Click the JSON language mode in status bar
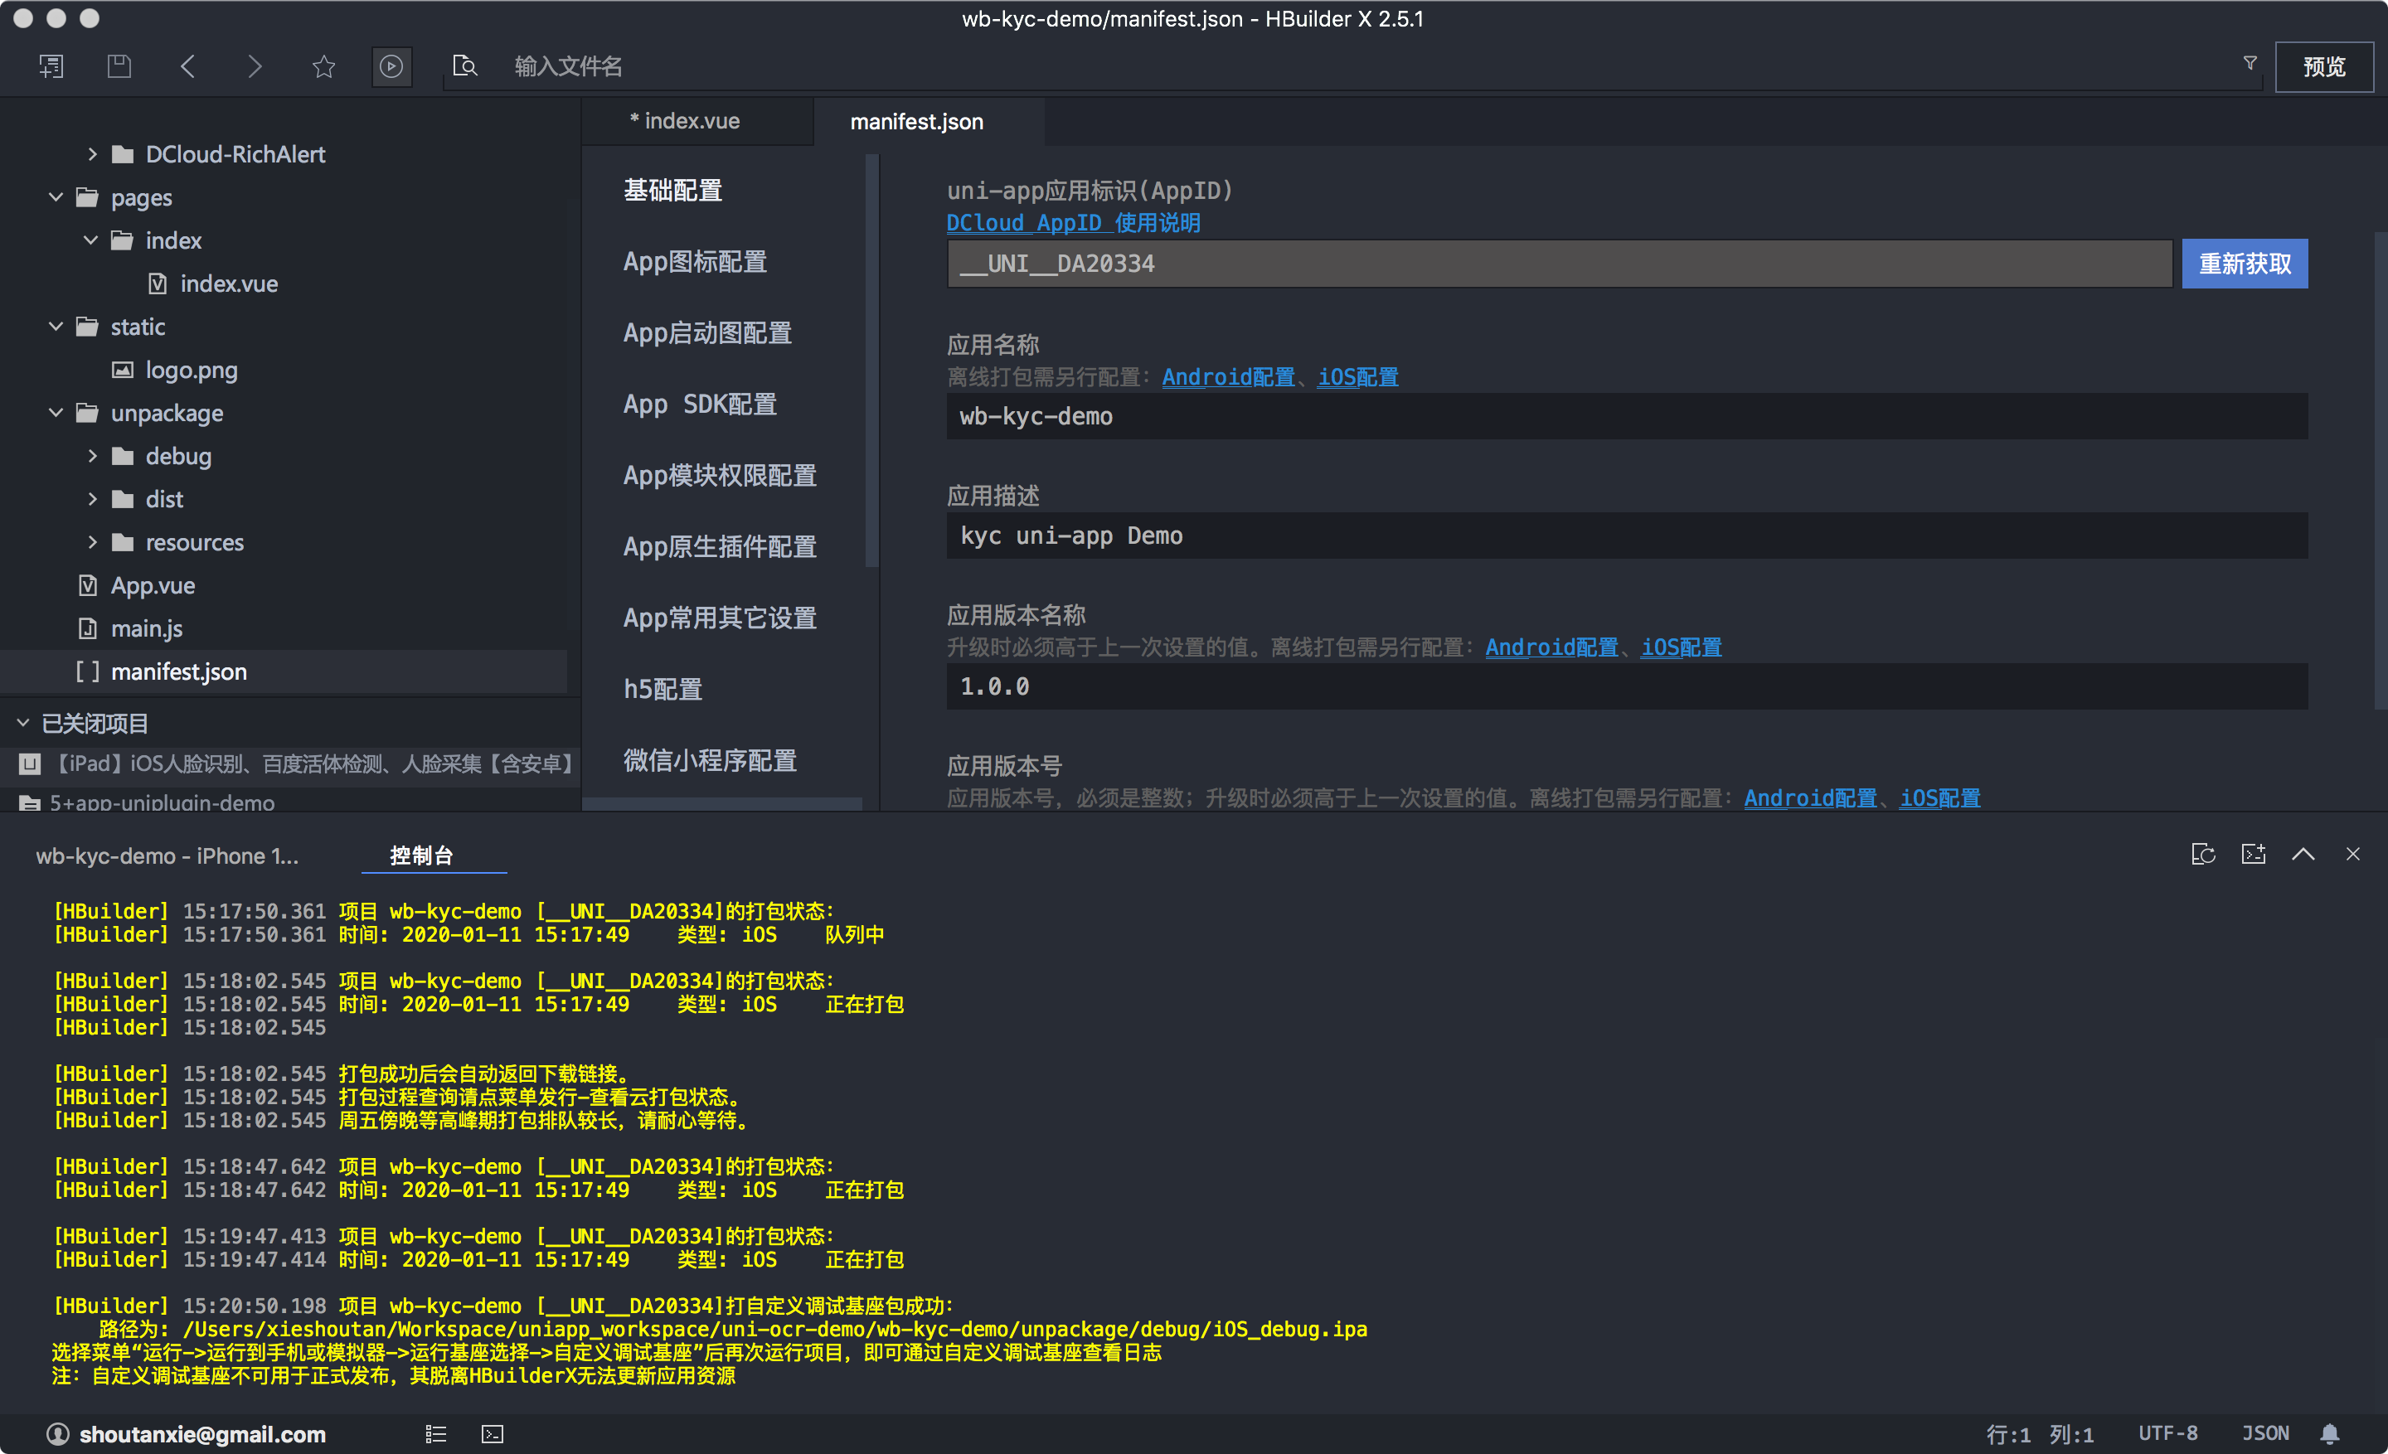The image size is (2388, 1454). click(2265, 1433)
